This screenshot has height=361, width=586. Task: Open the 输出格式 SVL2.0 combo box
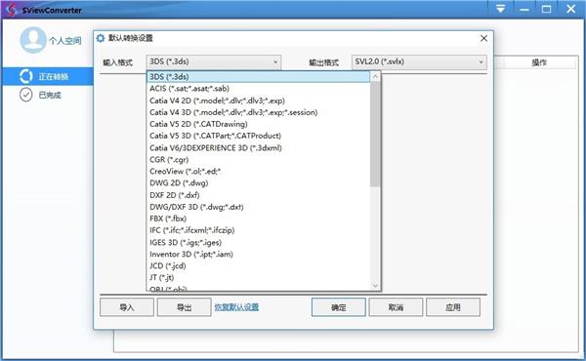(x=419, y=62)
